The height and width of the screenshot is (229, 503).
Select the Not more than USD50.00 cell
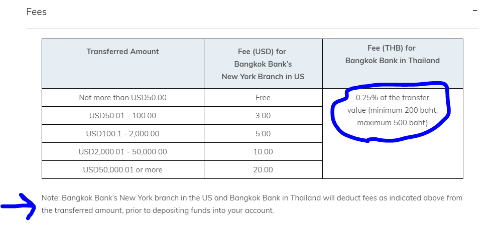click(123, 98)
